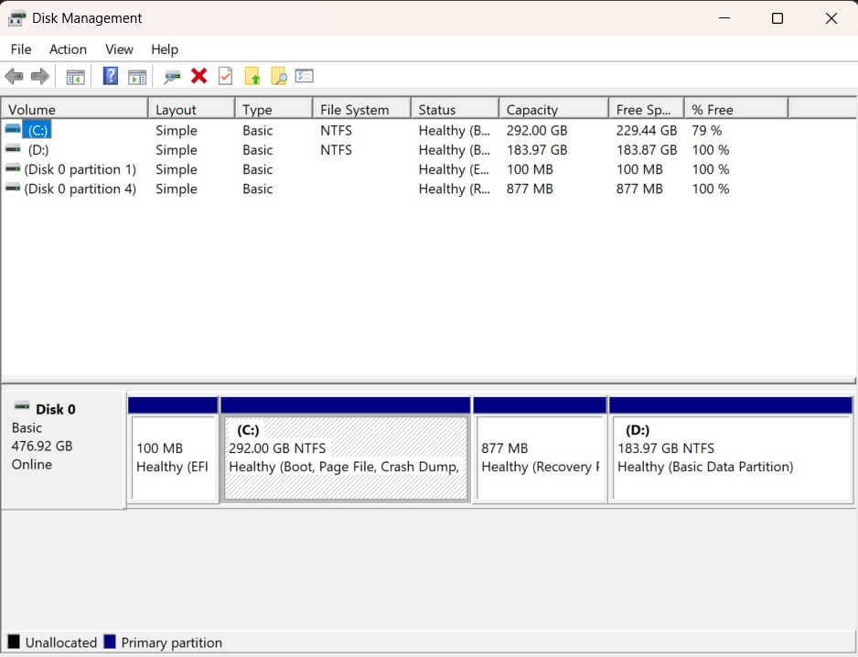Click the blue Primary partition legend swatch

(110, 642)
